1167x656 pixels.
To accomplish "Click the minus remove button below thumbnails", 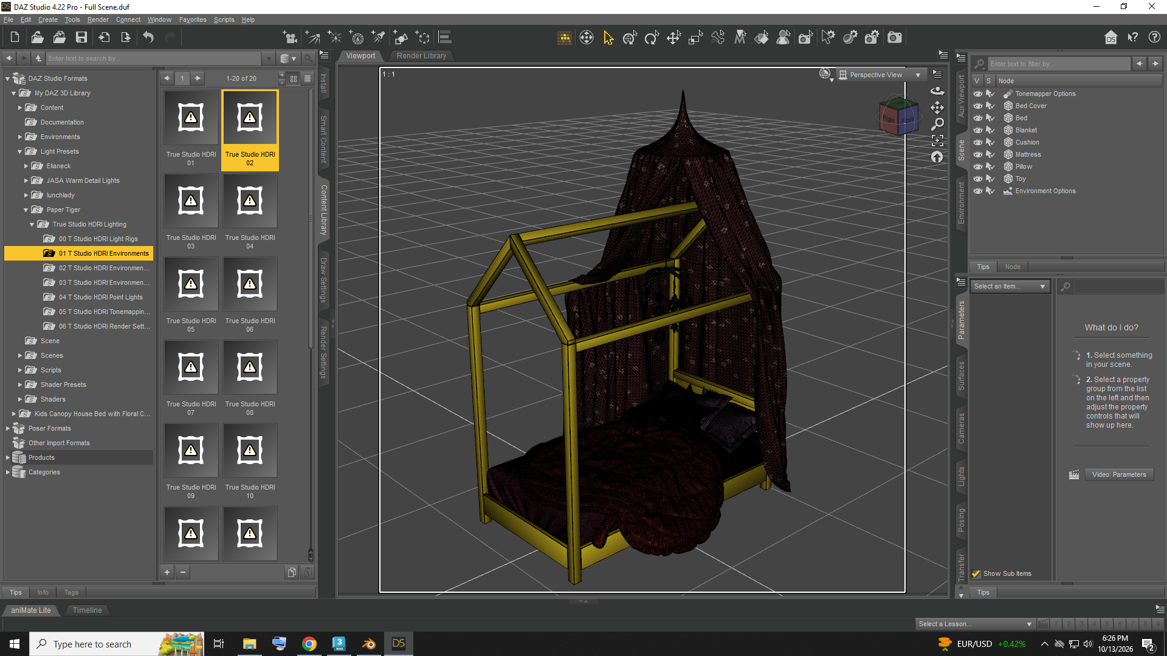I will [x=183, y=572].
